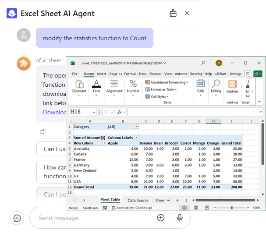The height and width of the screenshot is (233, 266).
Task: Select the Pivot Table sheet tab
Action: 110,200
